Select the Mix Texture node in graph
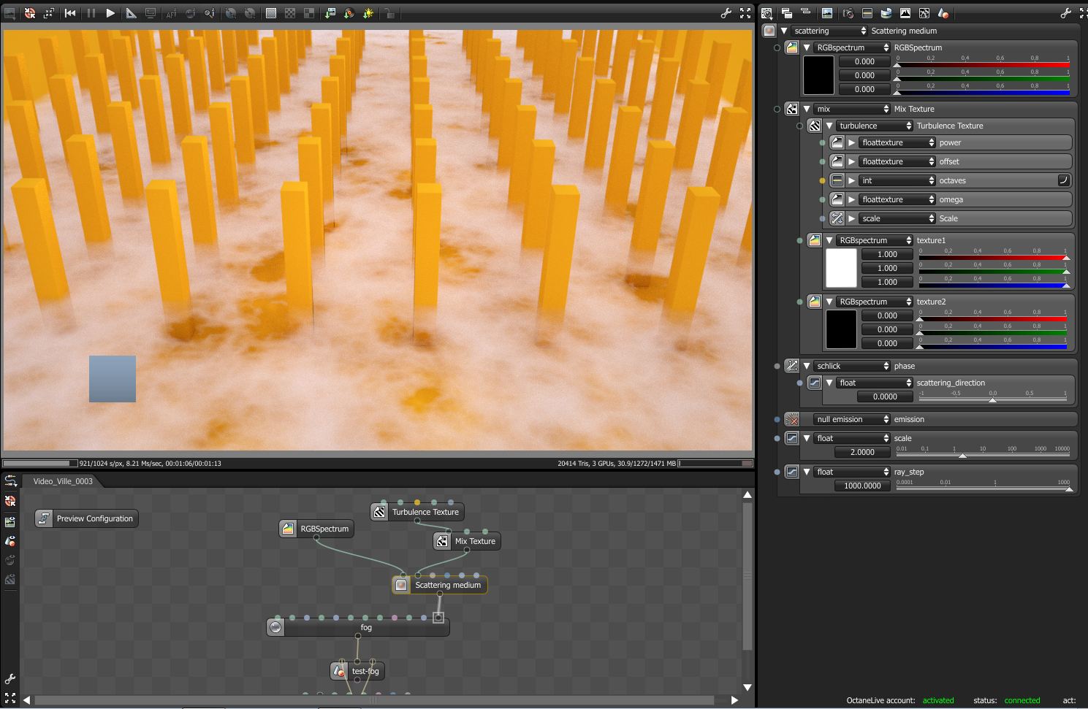The height and width of the screenshot is (709, 1088). [x=467, y=541]
